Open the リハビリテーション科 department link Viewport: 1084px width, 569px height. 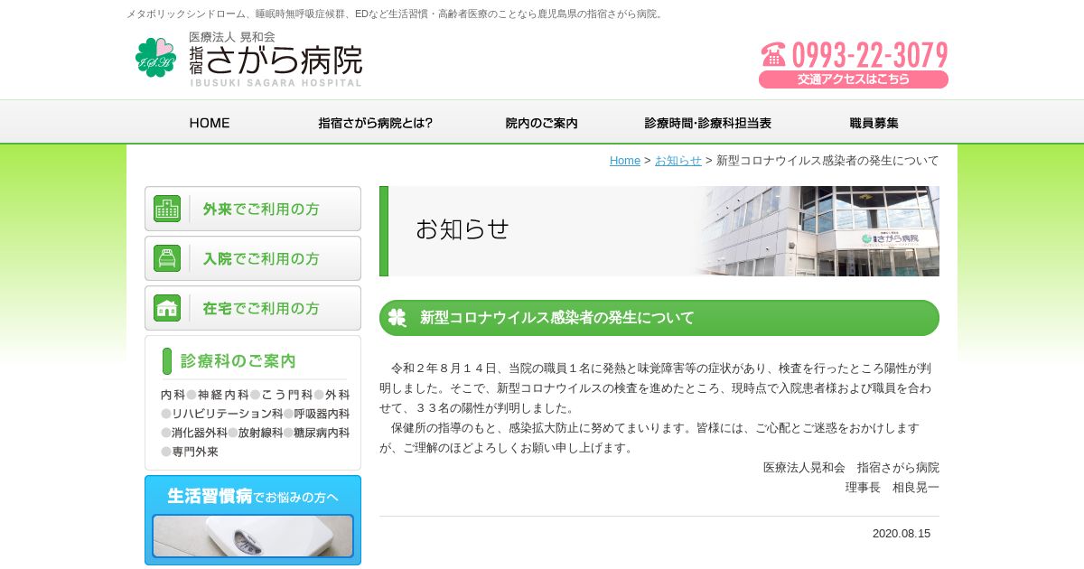tap(228, 414)
